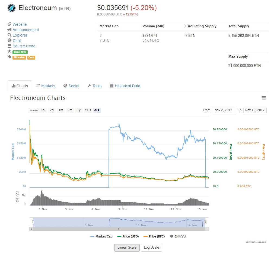Screen dimensions: 274x254
Task: Click the link icon beside Website
Action: tap(9, 24)
